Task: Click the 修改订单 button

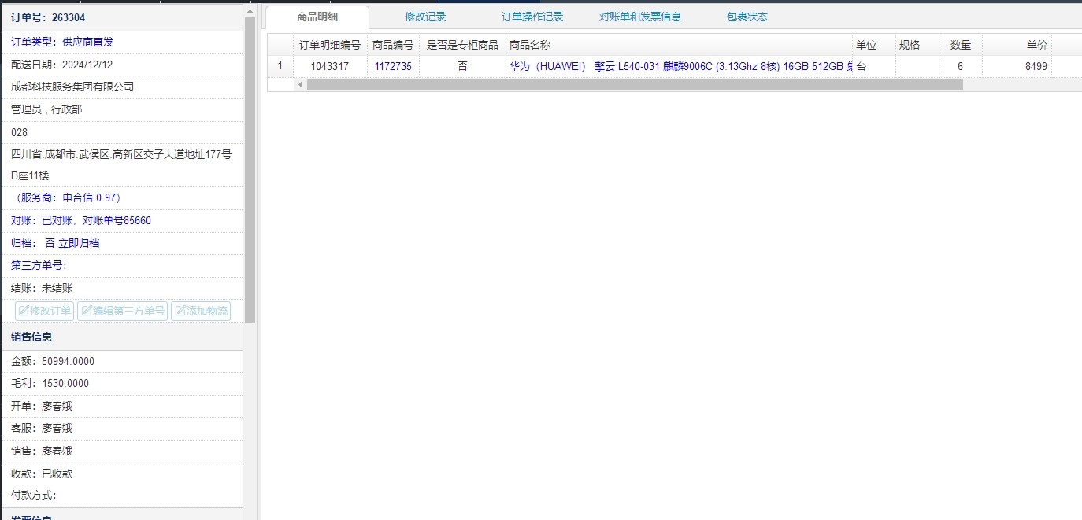Action: pyautogui.click(x=45, y=311)
